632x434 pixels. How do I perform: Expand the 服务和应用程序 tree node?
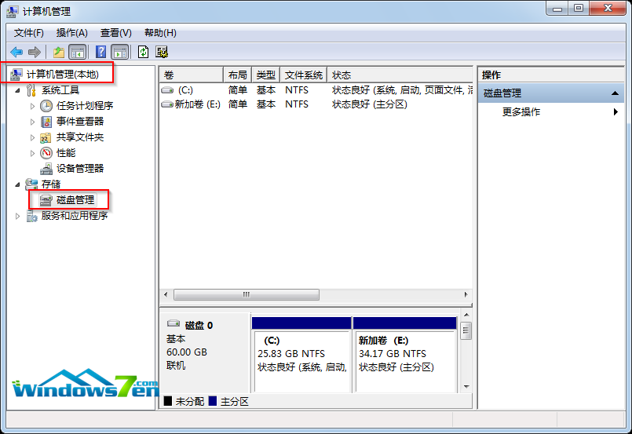pos(17,216)
